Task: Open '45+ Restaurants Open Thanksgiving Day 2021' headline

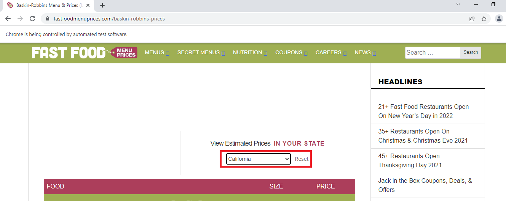Action: (410, 161)
